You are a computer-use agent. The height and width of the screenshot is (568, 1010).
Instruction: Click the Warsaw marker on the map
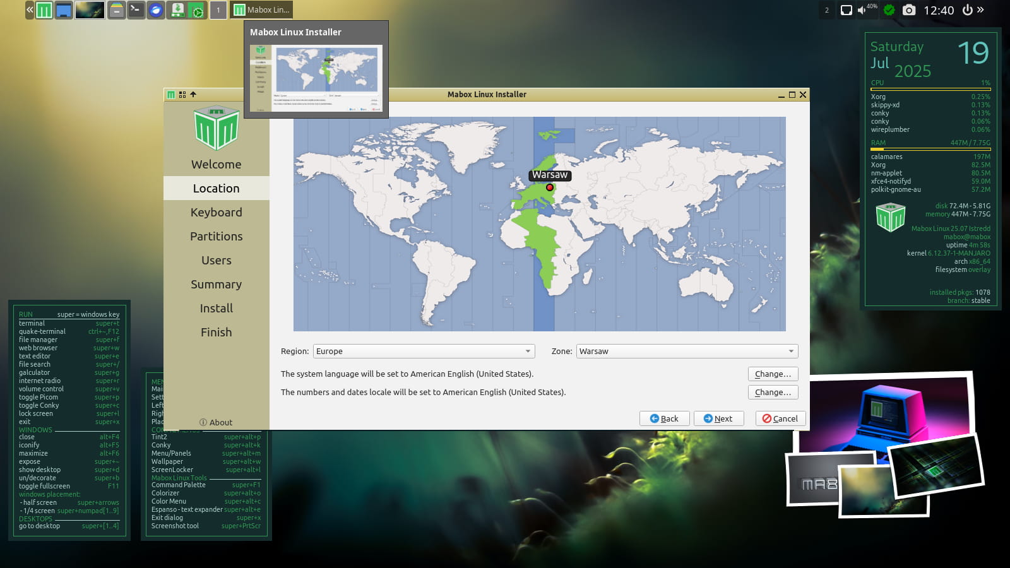coord(550,187)
